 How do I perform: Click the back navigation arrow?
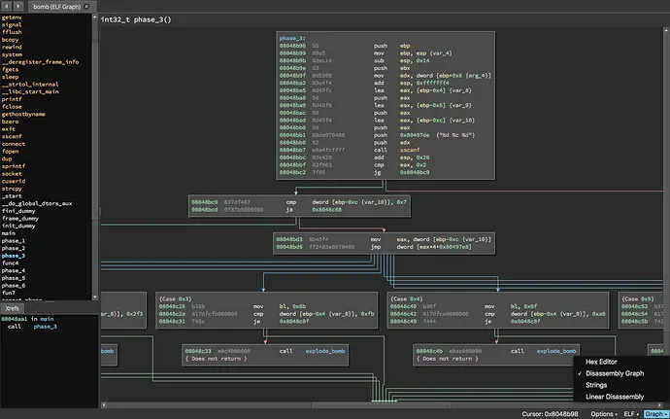point(7,6)
